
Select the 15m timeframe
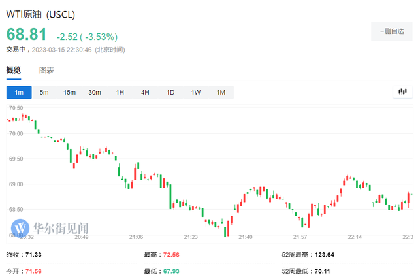(69, 93)
